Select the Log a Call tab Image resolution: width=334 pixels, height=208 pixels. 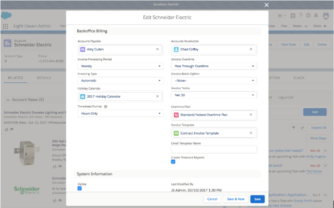tap(286, 98)
